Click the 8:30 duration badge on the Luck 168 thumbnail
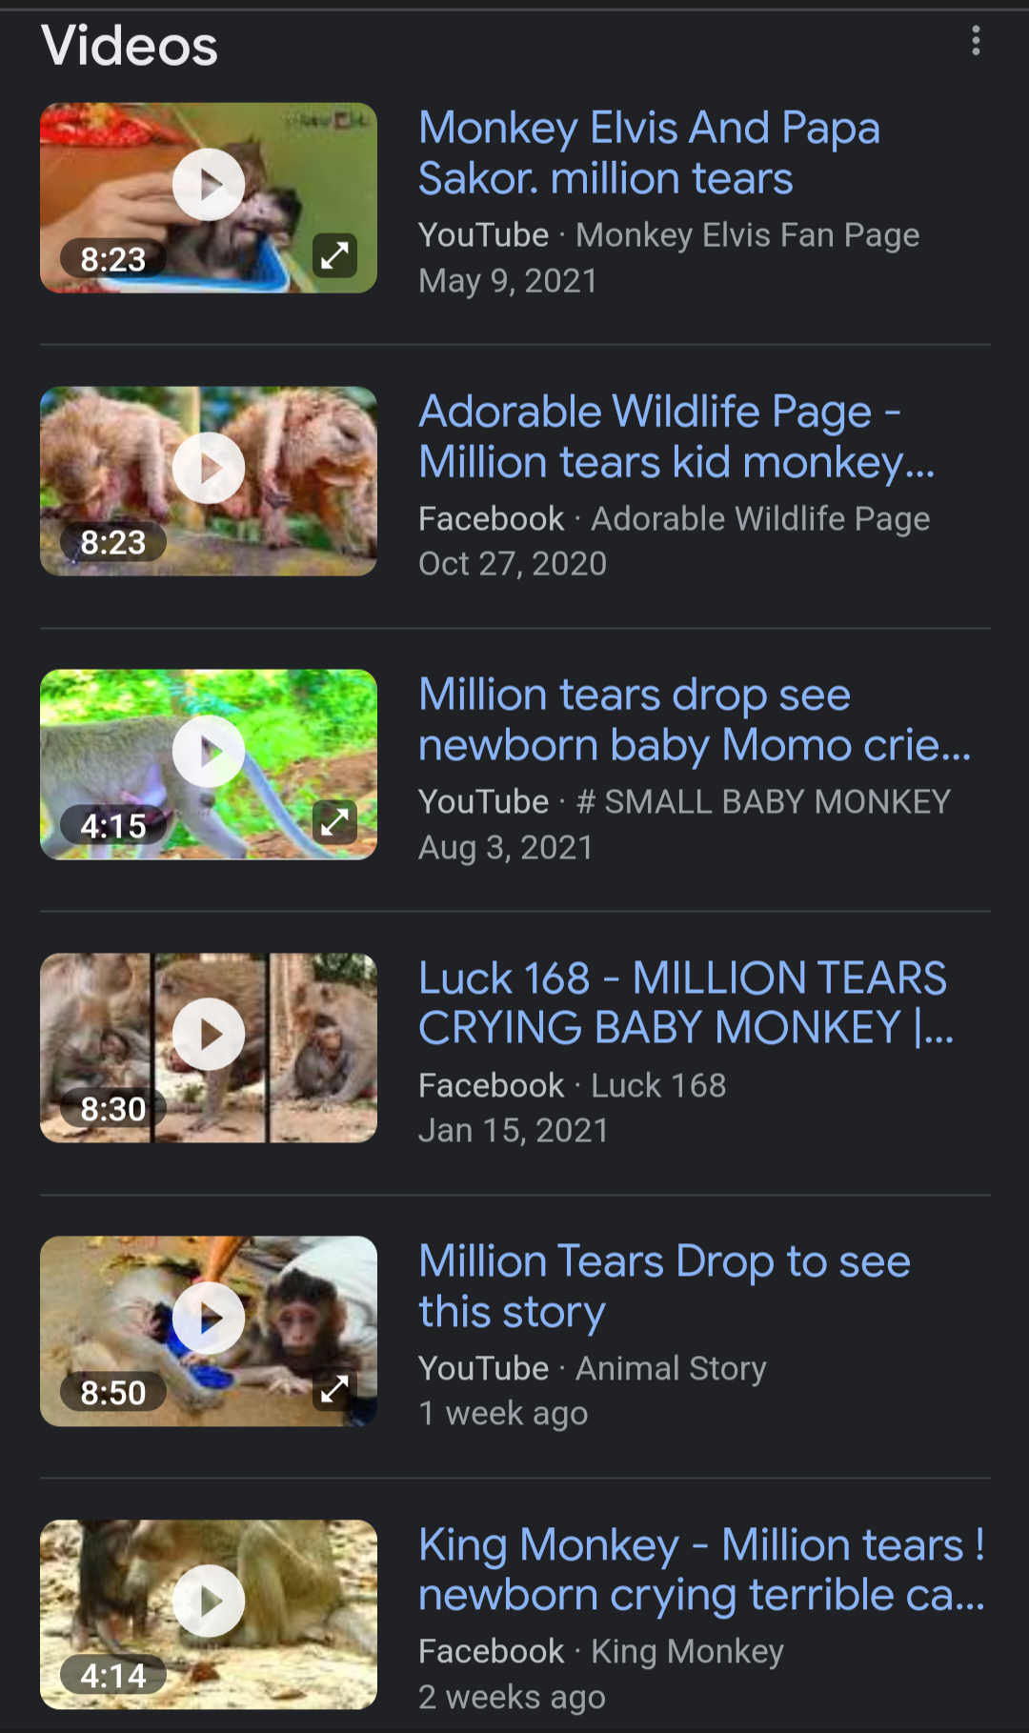The width and height of the screenshot is (1029, 1733). pos(113,1109)
